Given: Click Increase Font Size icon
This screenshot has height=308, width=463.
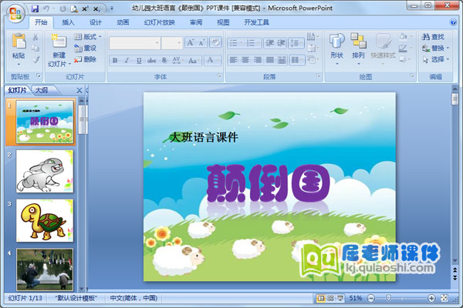Looking at the screenshot, I should pos(190,43).
